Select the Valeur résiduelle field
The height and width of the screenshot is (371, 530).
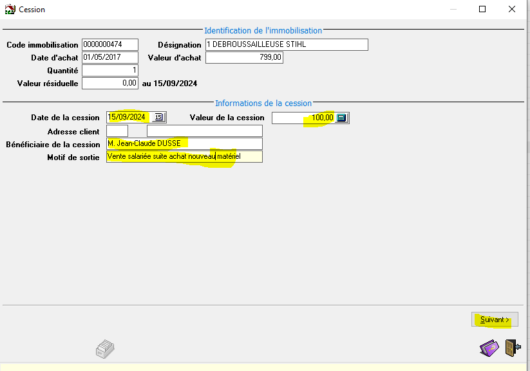tap(109, 83)
